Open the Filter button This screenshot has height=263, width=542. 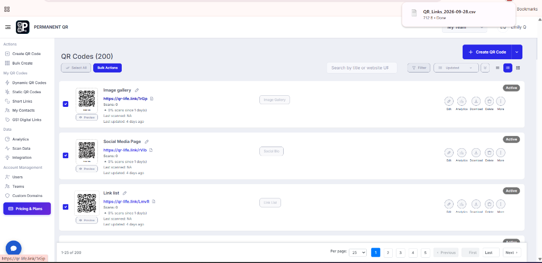click(x=419, y=68)
